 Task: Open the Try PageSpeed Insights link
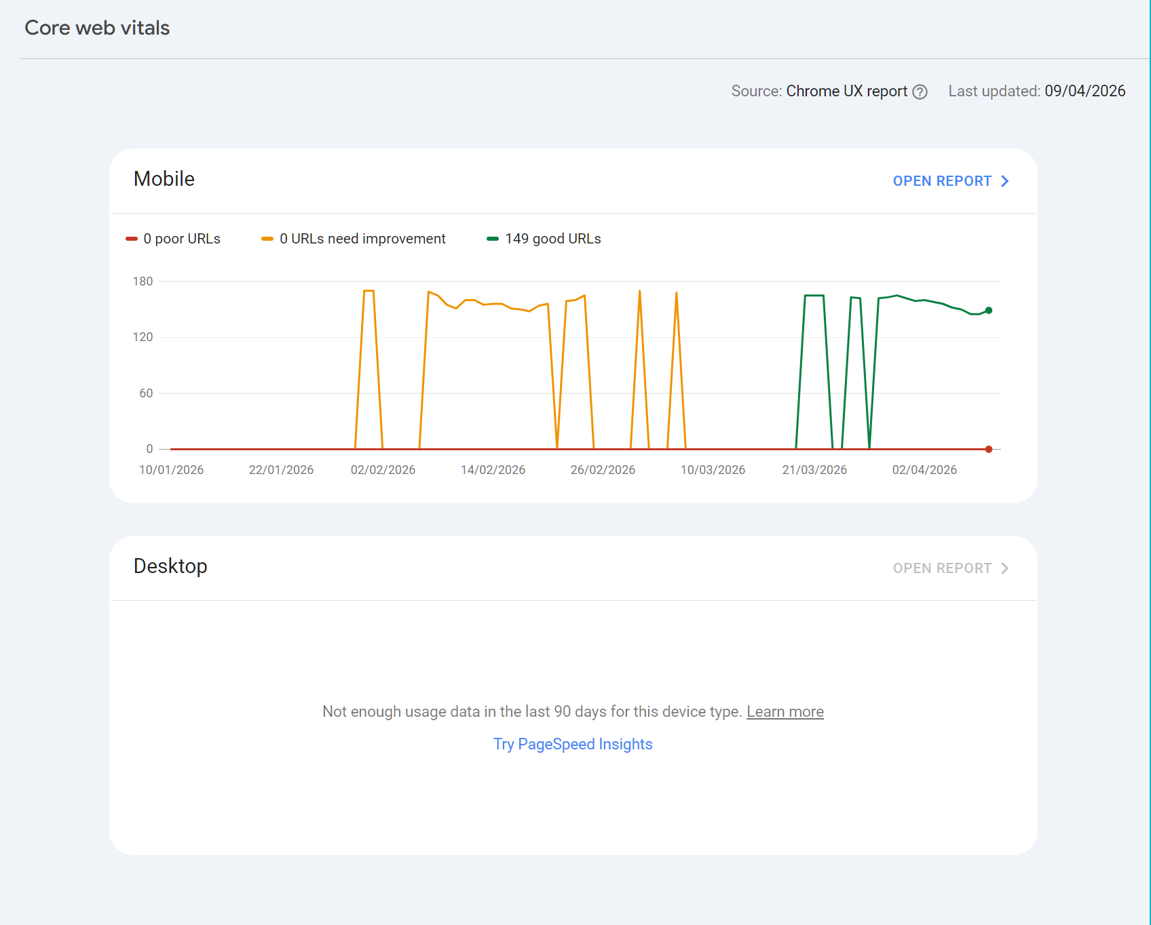tap(573, 744)
